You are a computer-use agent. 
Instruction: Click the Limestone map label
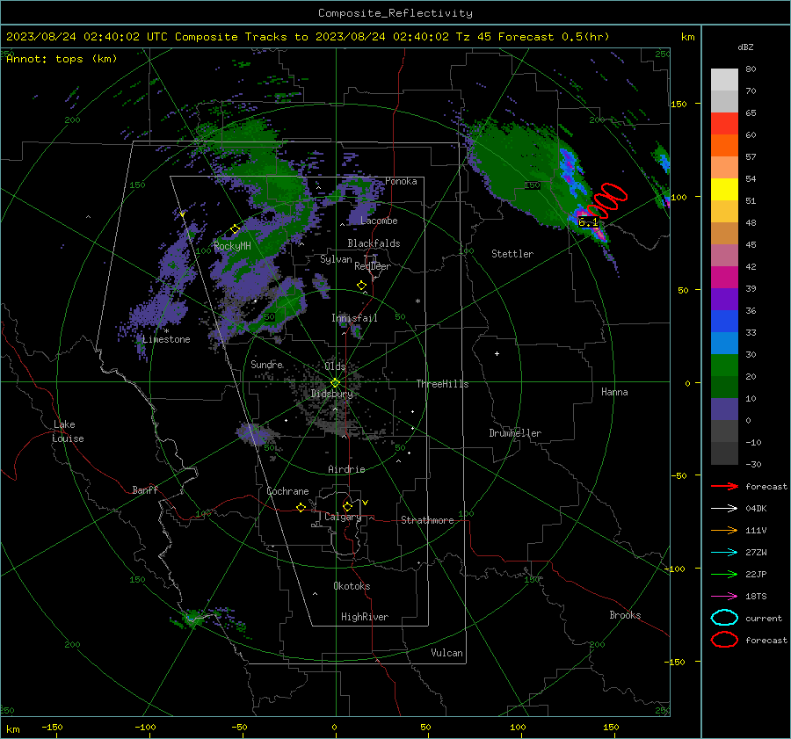pyautogui.click(x=166, y=339)
